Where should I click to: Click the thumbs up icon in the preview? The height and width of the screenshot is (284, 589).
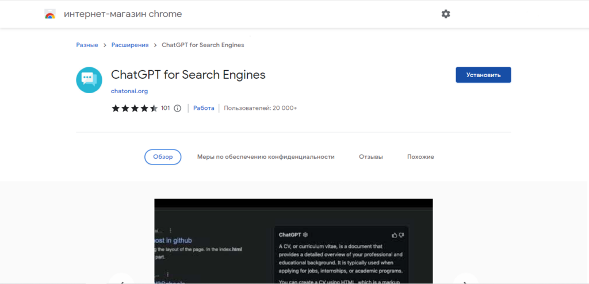tap(395, 235)
